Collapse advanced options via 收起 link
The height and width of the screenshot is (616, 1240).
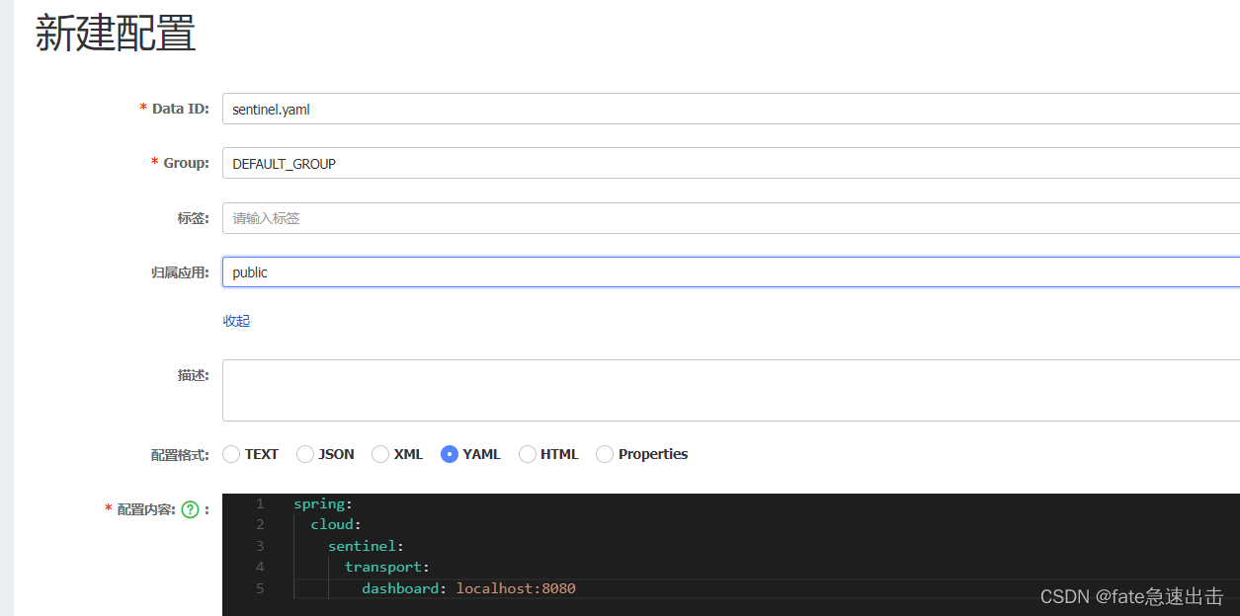point(236,321)
